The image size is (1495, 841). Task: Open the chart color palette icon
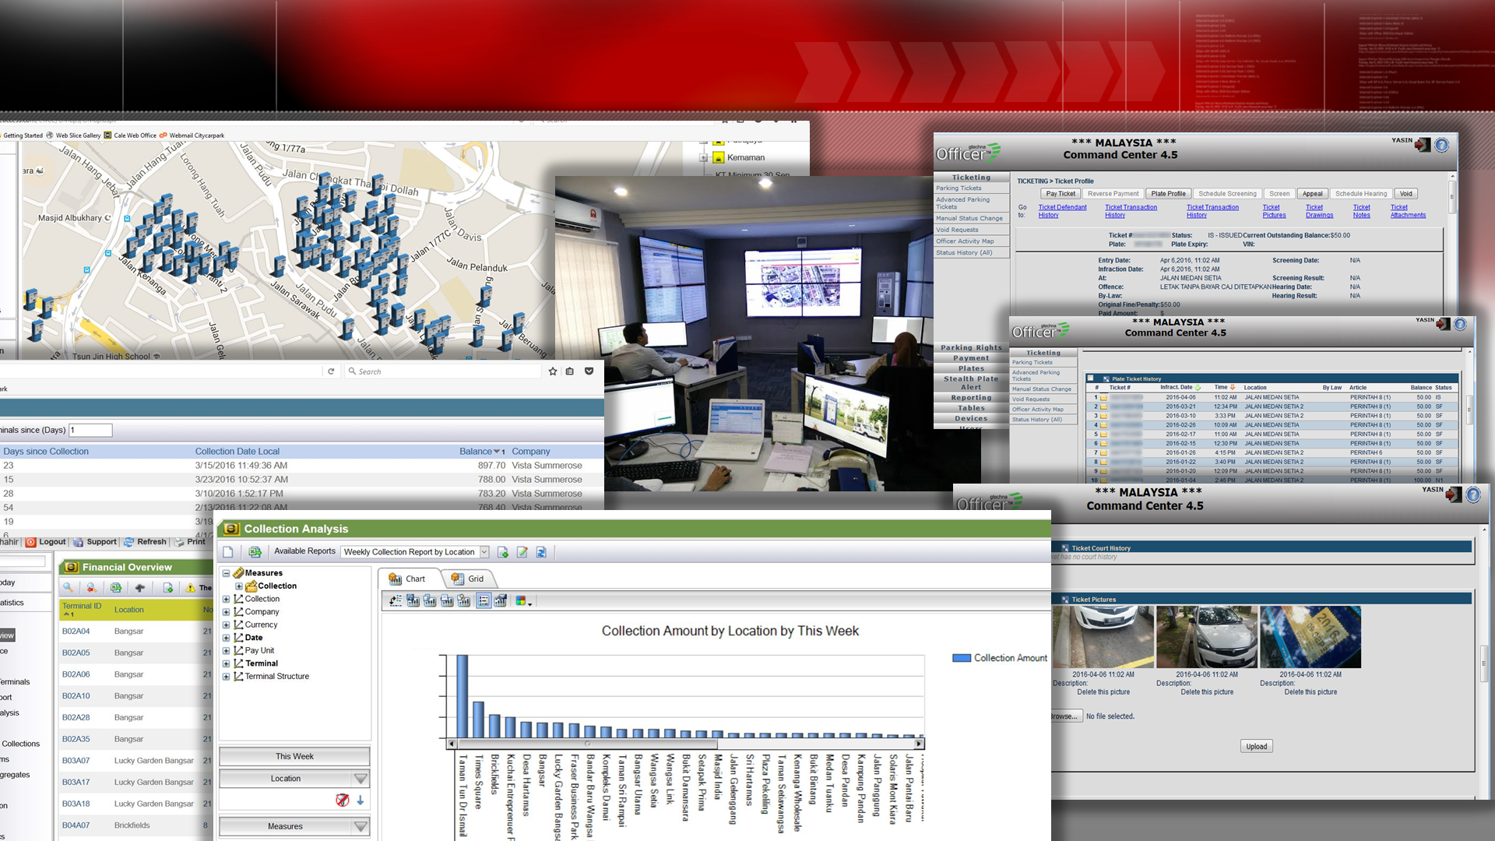coord(522,601)
